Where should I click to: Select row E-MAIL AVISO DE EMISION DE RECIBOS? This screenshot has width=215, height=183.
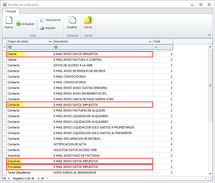tap(88, 71)
